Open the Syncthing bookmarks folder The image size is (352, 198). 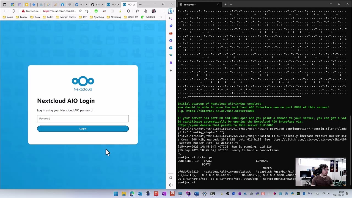97,17
